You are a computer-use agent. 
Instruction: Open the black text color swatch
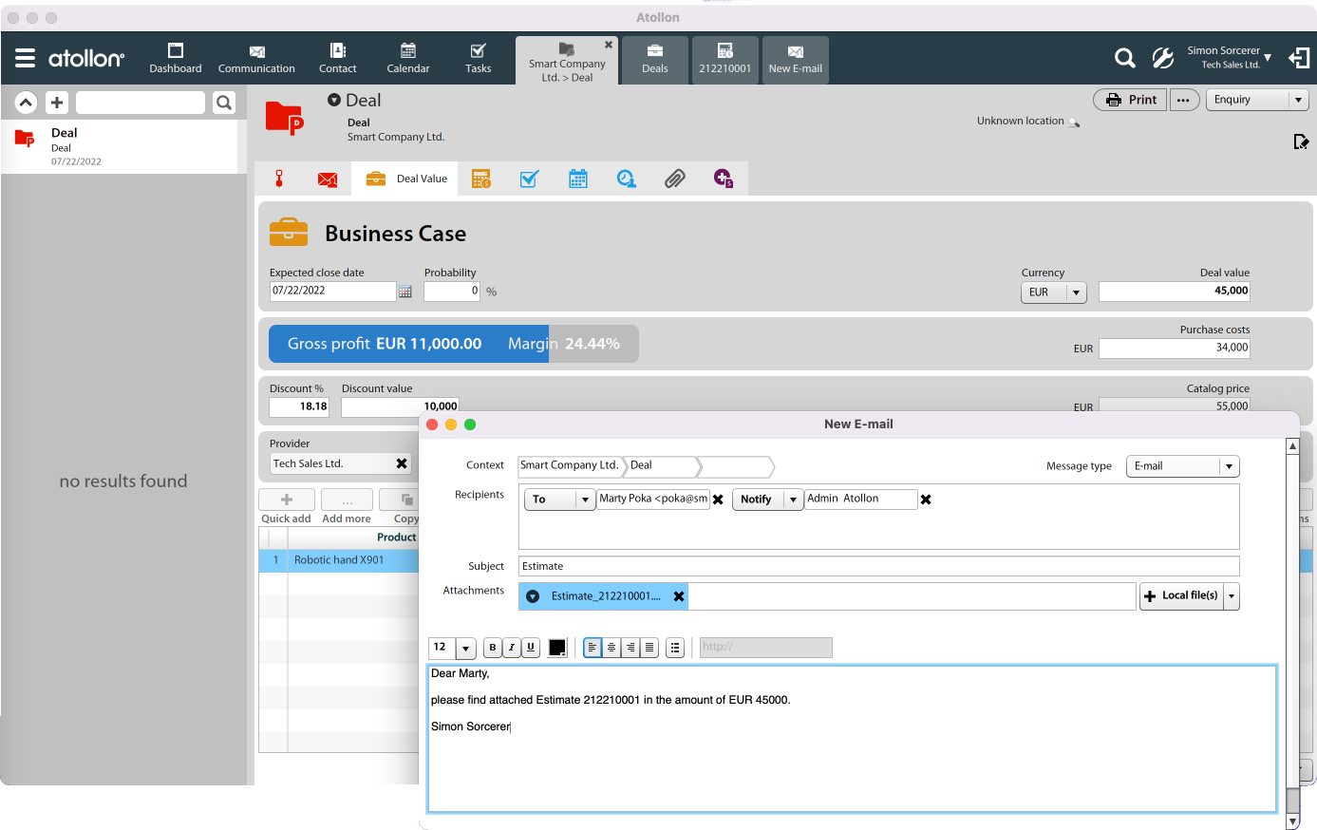pyautogui.click(x=557, y=648)
